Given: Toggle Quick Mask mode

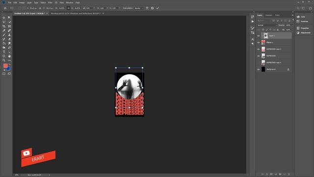Looking at the screenshot, I should click(x=4, y=74).
